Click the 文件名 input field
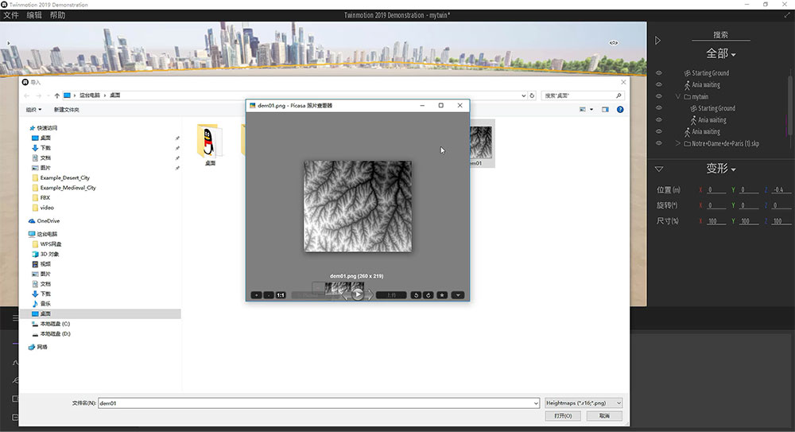This screenshot has width=795, height=432. coord(318,403)
